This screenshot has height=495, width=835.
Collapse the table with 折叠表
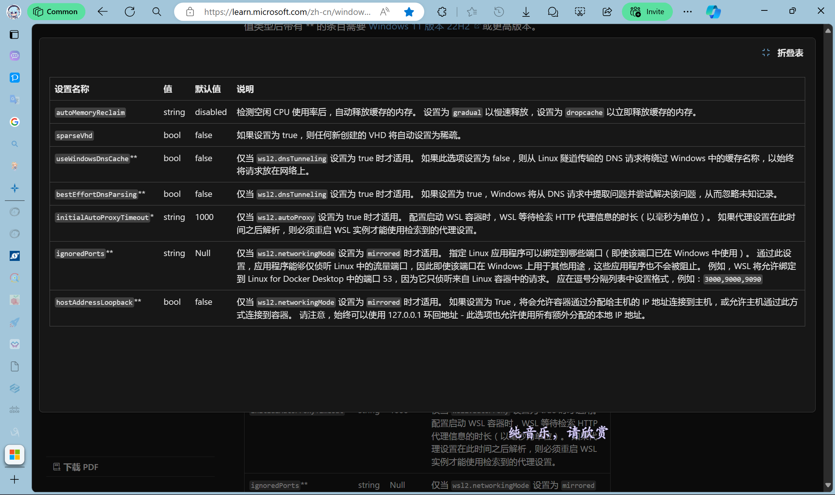[x=783, y=53]
